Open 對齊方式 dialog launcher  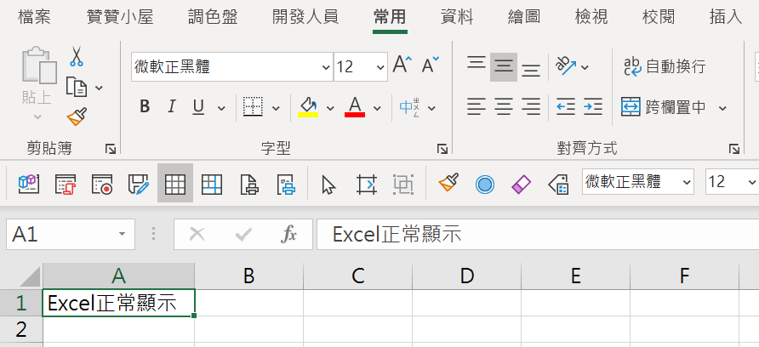click(734, 149)
